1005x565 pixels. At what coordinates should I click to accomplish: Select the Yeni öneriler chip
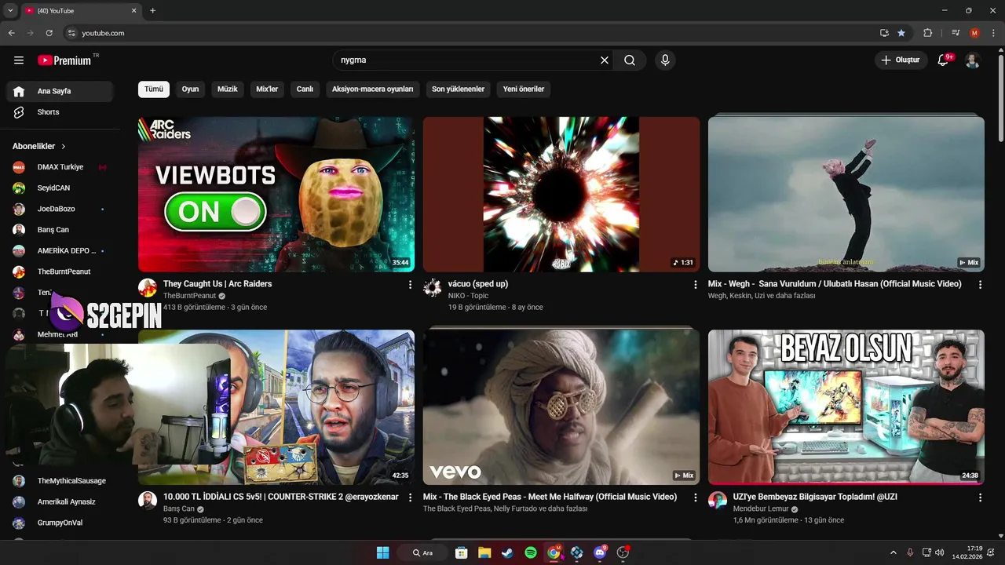click(x=524, y=89)
